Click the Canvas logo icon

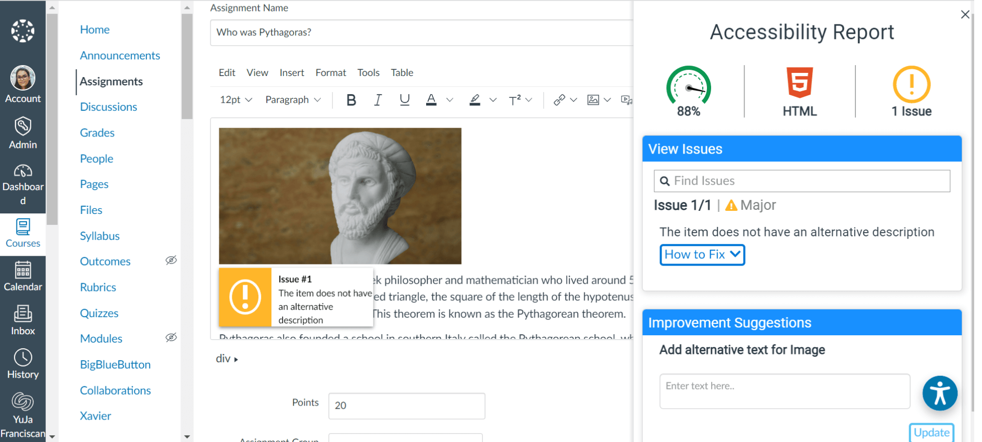click(23, 31)
